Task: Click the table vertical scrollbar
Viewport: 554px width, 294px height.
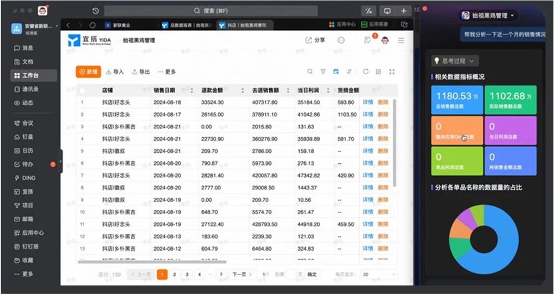Action: pos(394,143)
